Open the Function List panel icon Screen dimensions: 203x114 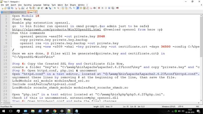point(88,8)
